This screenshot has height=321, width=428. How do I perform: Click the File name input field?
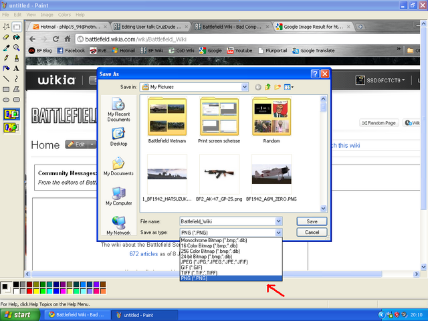[x=227, y=221]
